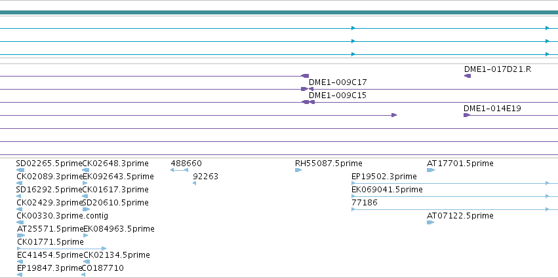
Task: Click the EK069041.5prime EST label
Action: (387, 190)
